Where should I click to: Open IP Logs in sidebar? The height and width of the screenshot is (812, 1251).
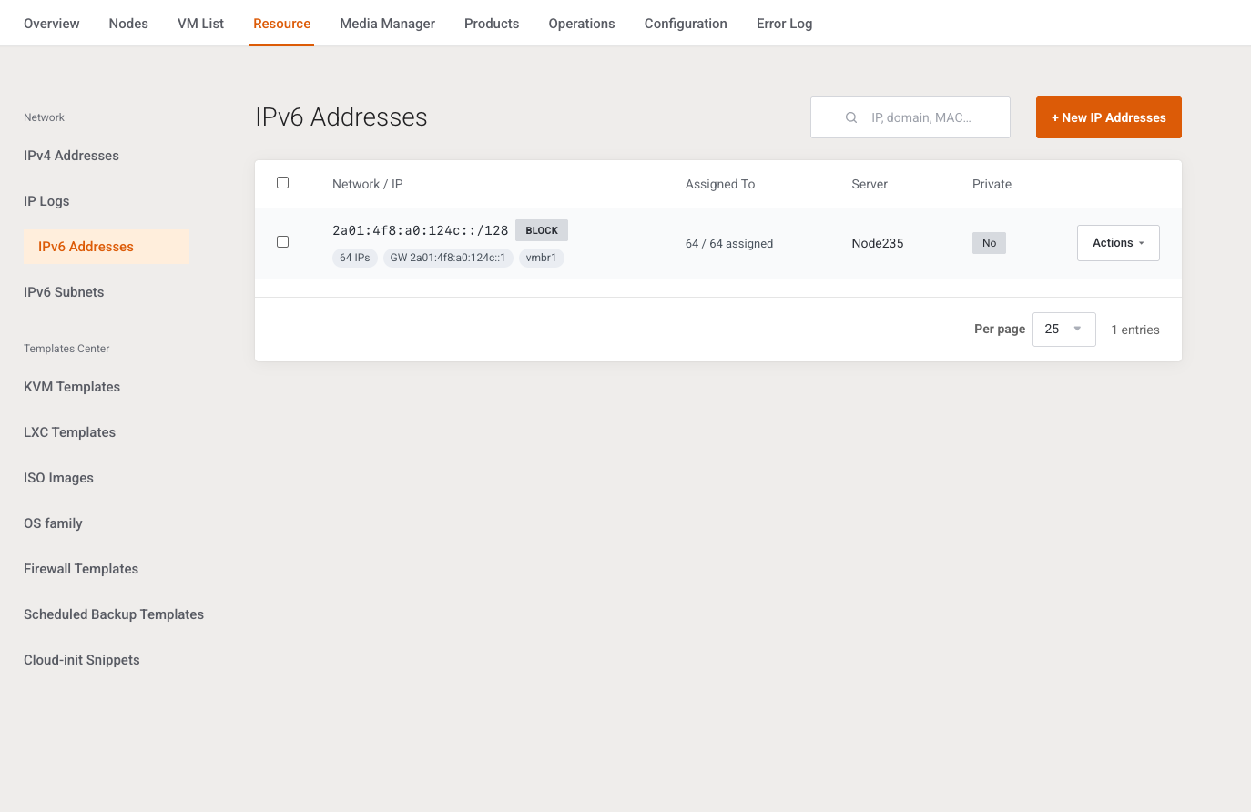point(46,201)
